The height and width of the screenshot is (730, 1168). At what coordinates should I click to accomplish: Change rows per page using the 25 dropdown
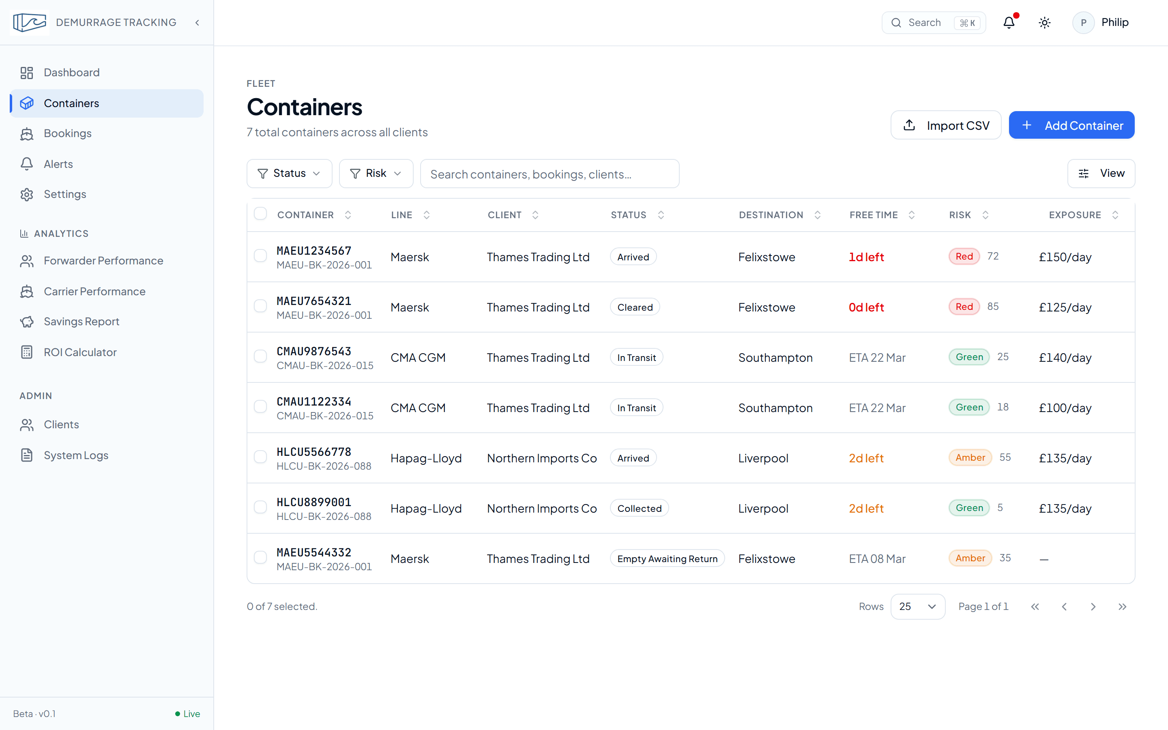(917, 606)
